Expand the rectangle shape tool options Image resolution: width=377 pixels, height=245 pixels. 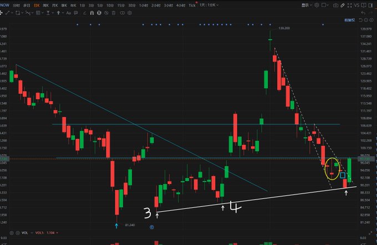coord(22,13)
